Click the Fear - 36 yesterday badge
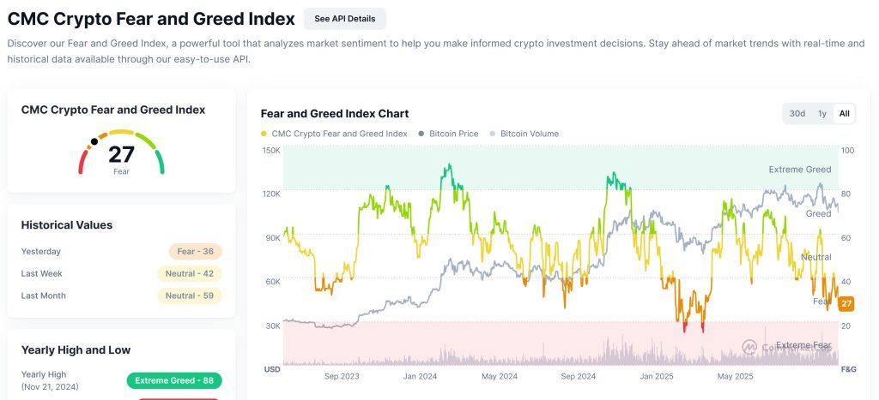The image size is (879, 400). pyautogui.click(x=196, y=252)
